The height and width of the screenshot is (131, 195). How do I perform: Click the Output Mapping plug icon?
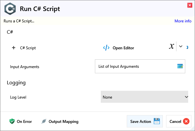pos(44,122)
